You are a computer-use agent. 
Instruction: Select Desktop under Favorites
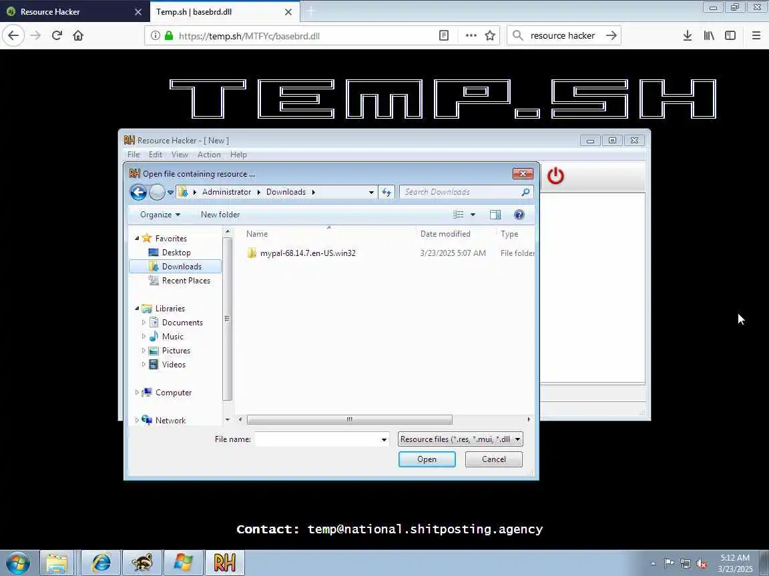coord(176,253)
